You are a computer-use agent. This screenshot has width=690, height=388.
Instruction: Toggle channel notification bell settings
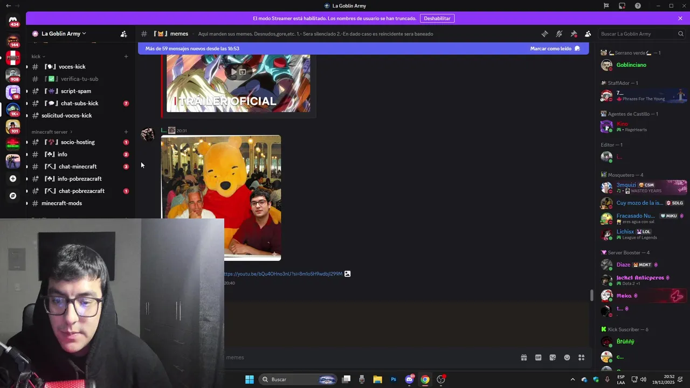[559, 33]
